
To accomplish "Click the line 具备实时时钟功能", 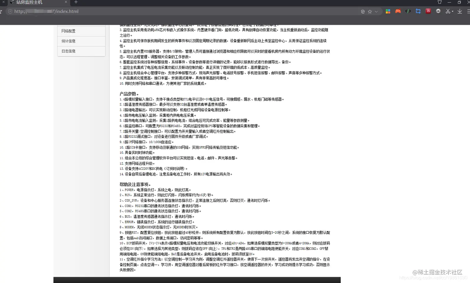I will coord(137,153).
